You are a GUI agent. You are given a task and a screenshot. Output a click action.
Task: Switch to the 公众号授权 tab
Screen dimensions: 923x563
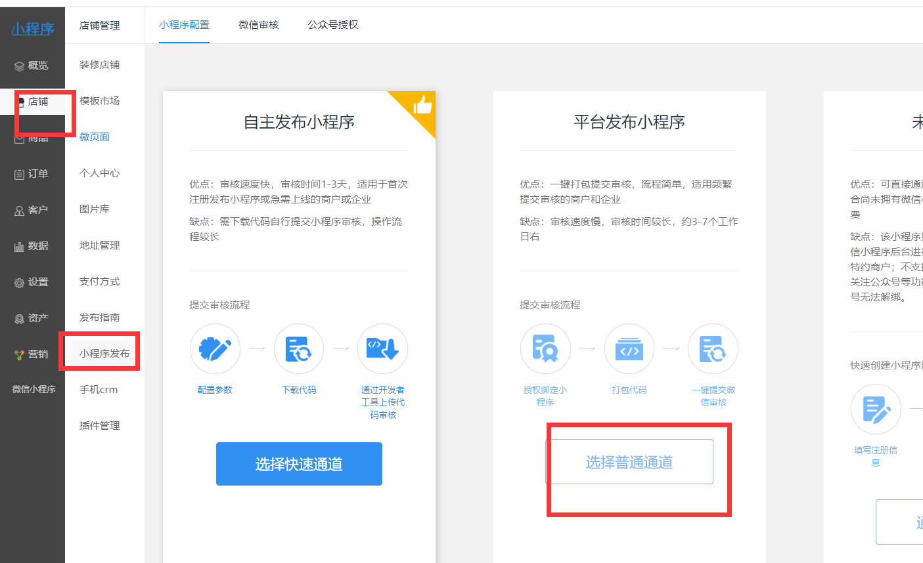click(332, 26)
